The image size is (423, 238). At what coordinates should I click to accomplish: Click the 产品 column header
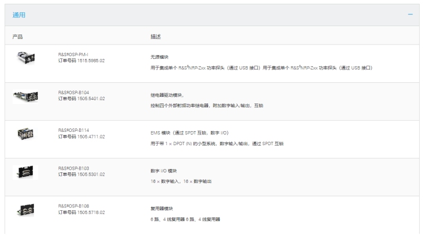18,37
